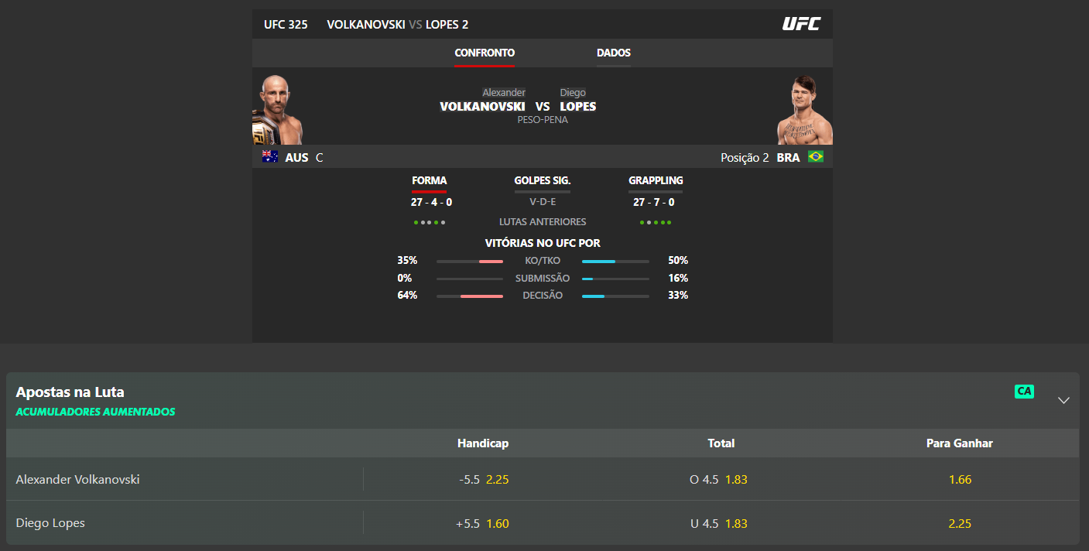Show the Grappling stats
This screenshot has width=1089, height=551.
point(656,181)
